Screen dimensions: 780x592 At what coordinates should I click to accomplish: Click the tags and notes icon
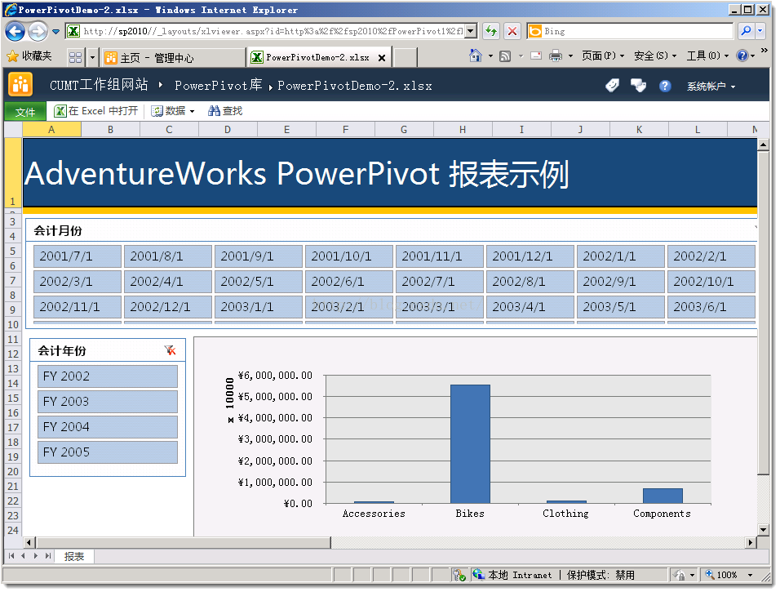click(613, 85)
